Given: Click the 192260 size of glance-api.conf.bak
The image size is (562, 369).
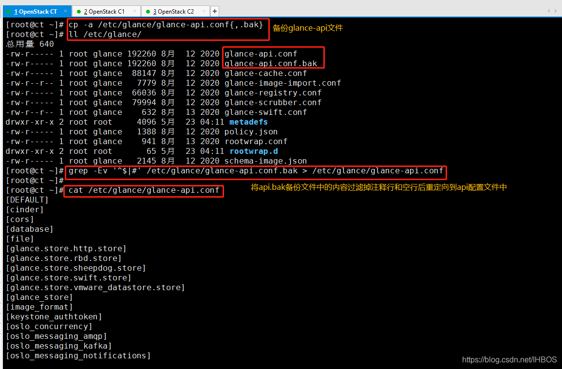Looking at the screenshot, I should pyautogui.click(x=142, y=63).
